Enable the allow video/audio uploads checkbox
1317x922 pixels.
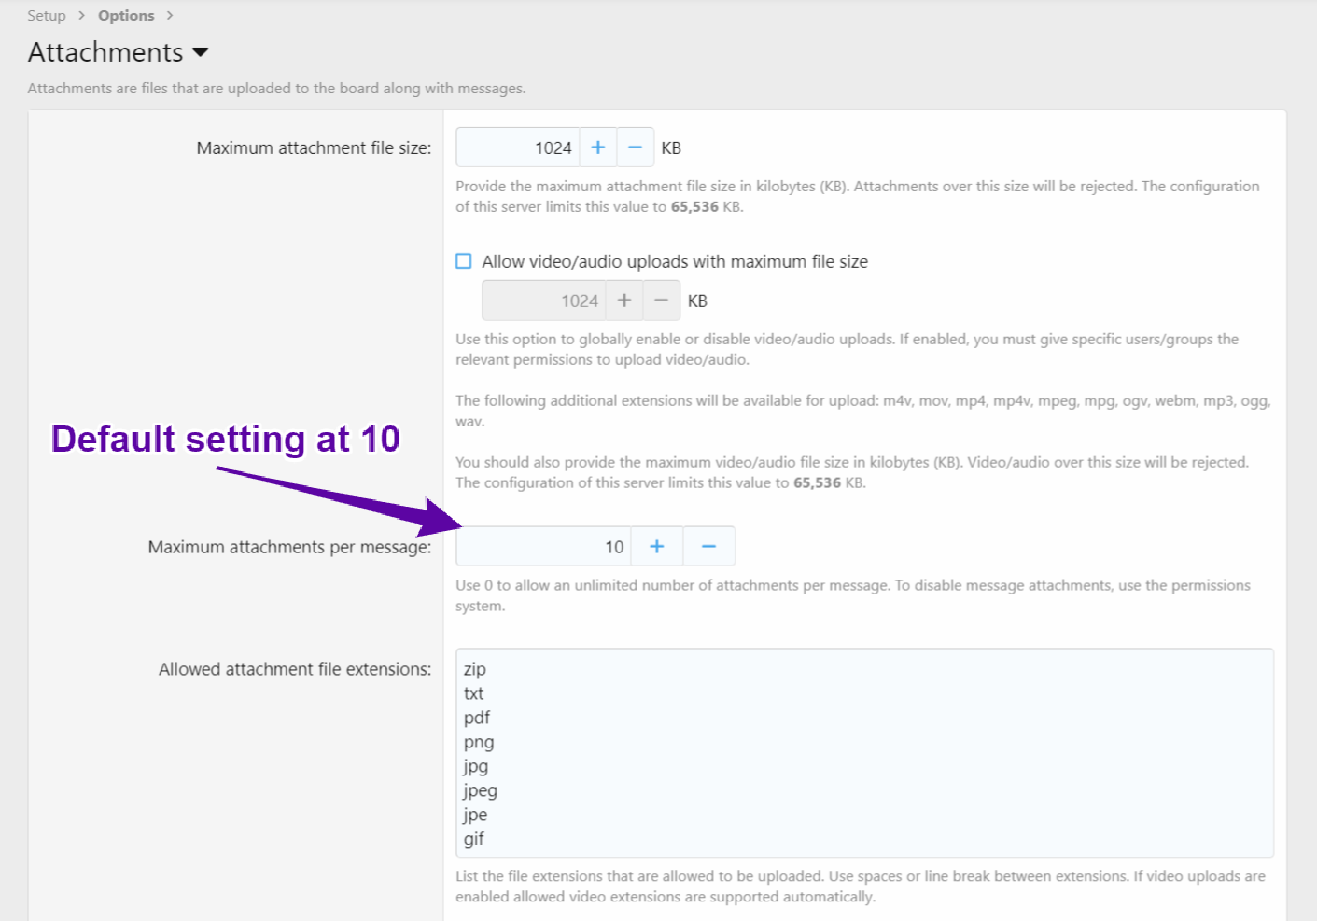464,261
